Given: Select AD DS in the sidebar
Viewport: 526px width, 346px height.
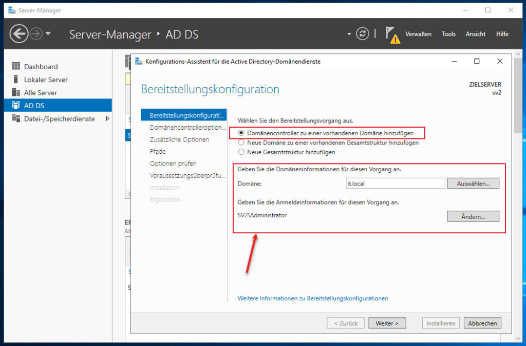Looking at the screenshot, I should click(x=58, y=105).
